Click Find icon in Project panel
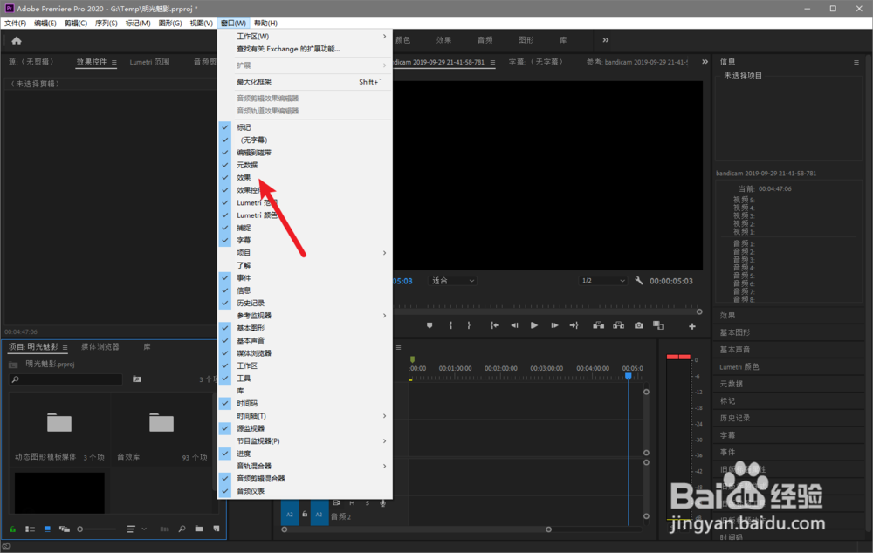873x553 pixels. (182, 529)
